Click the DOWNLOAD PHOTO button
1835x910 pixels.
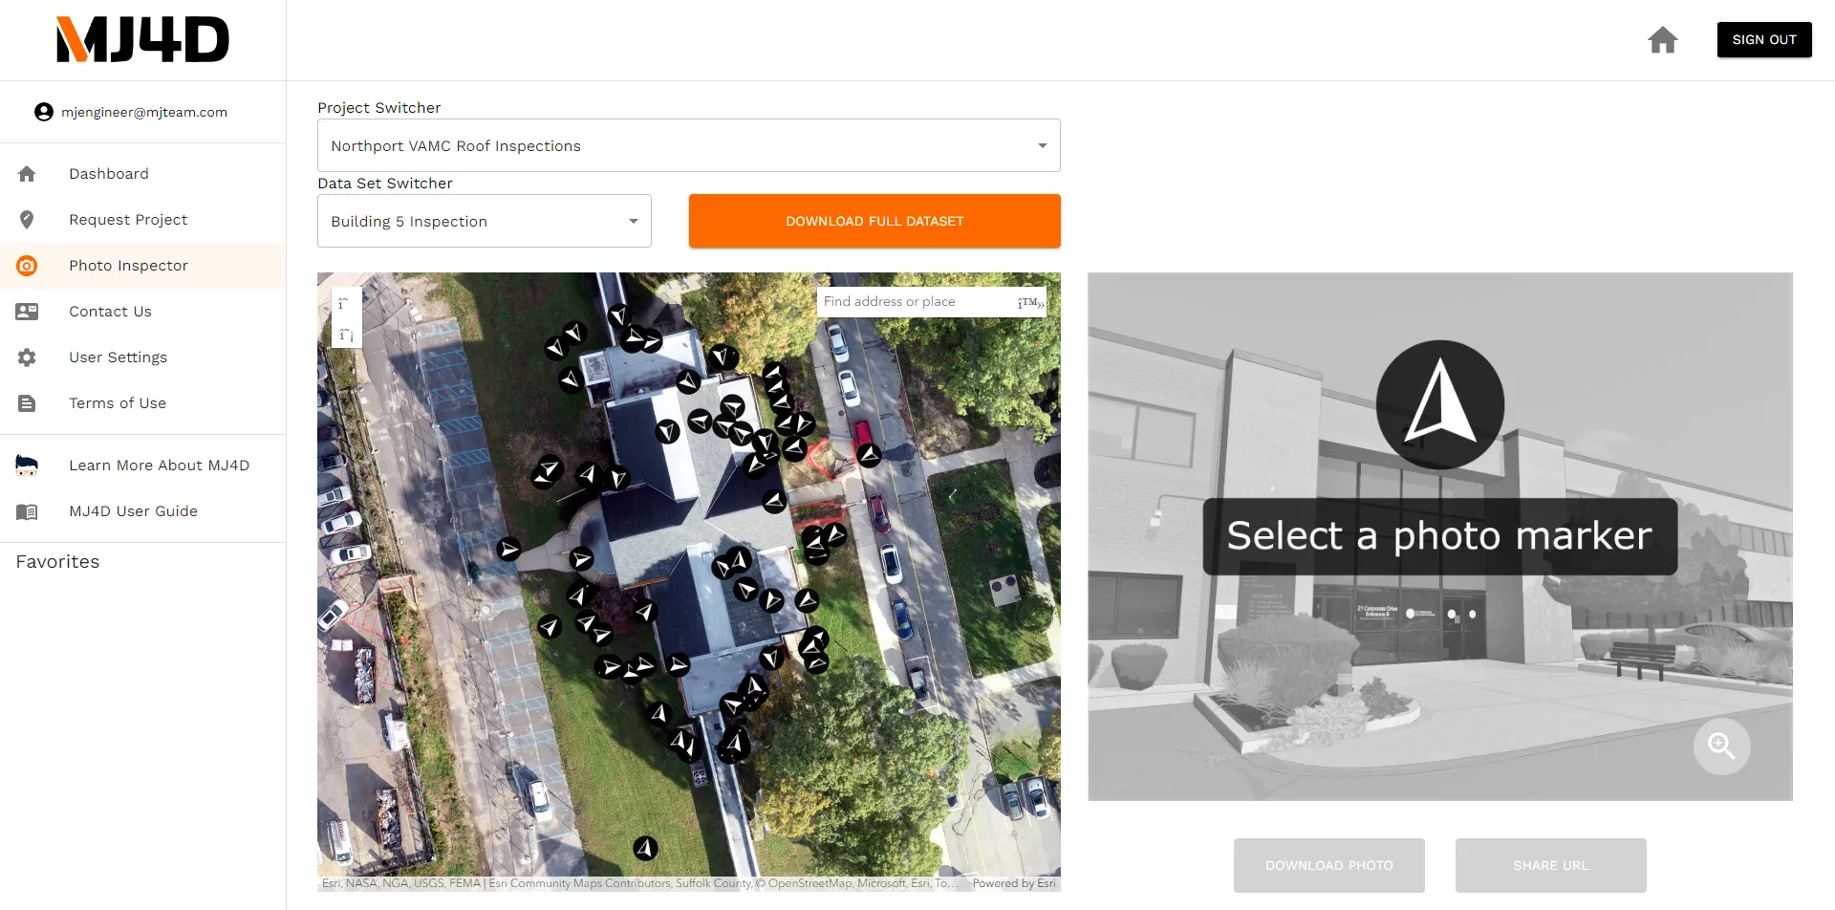click(x=1329, y=865)
